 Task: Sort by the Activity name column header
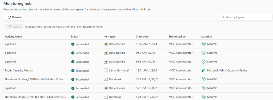13,37
